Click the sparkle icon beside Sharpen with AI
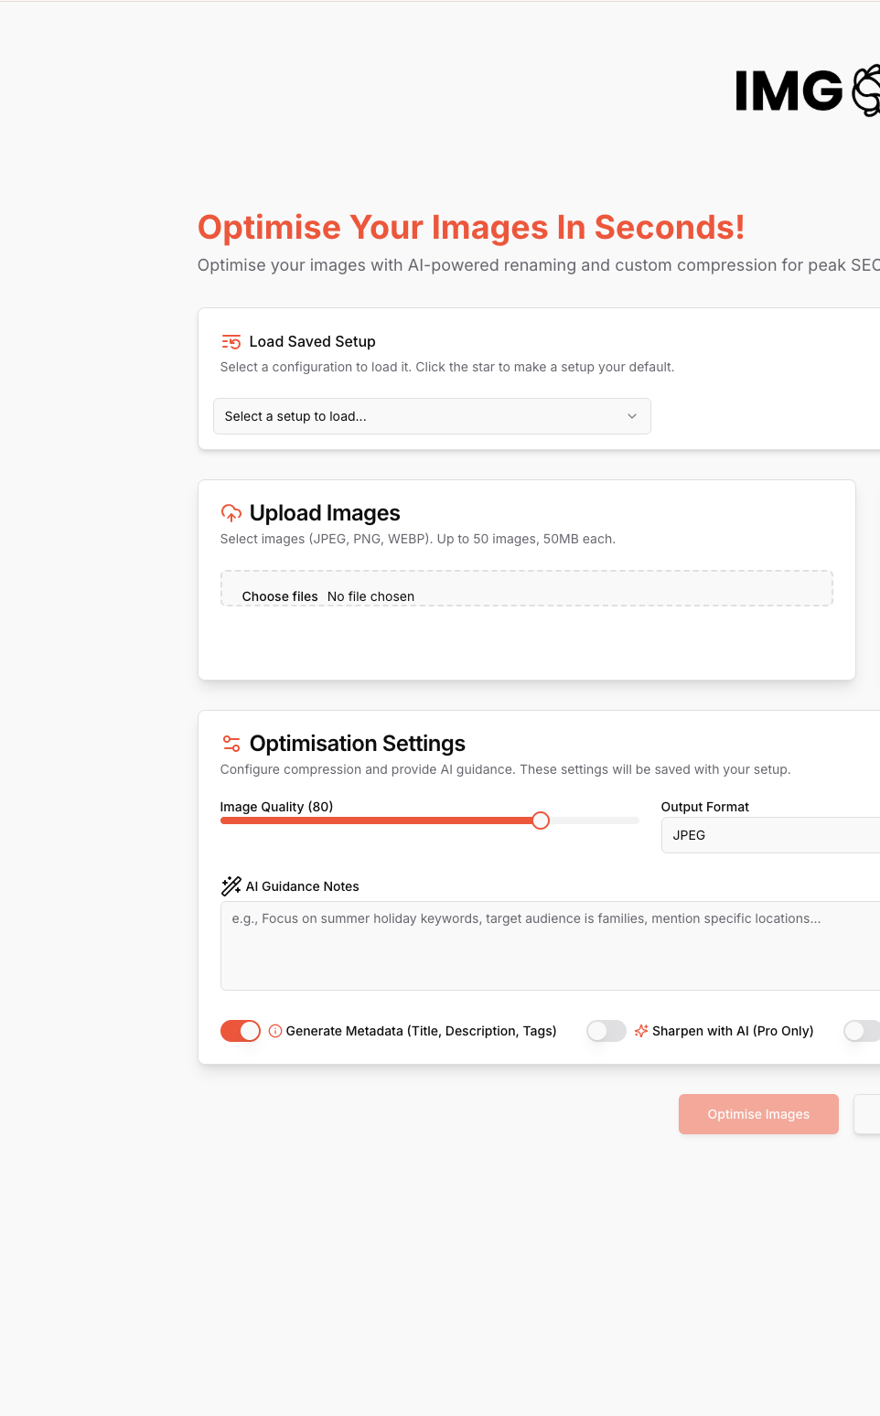This screenshot has width=880, height=1416. [642, 1031]
